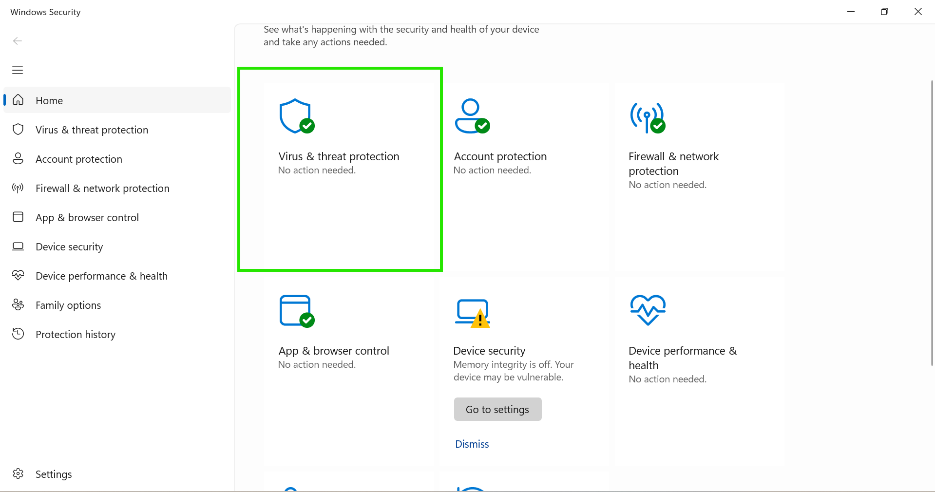Open Family options in the sidebar
The image size is (935, 492).
tap(117, 305)
